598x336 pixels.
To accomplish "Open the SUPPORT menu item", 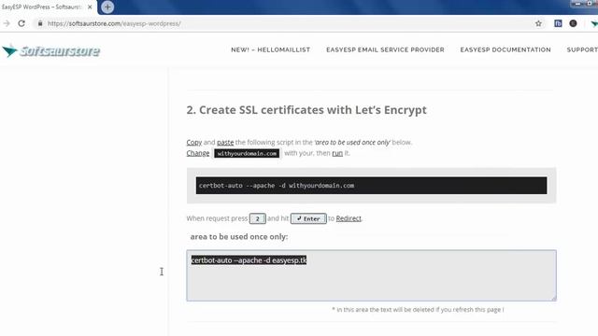I will click(582, 49).
